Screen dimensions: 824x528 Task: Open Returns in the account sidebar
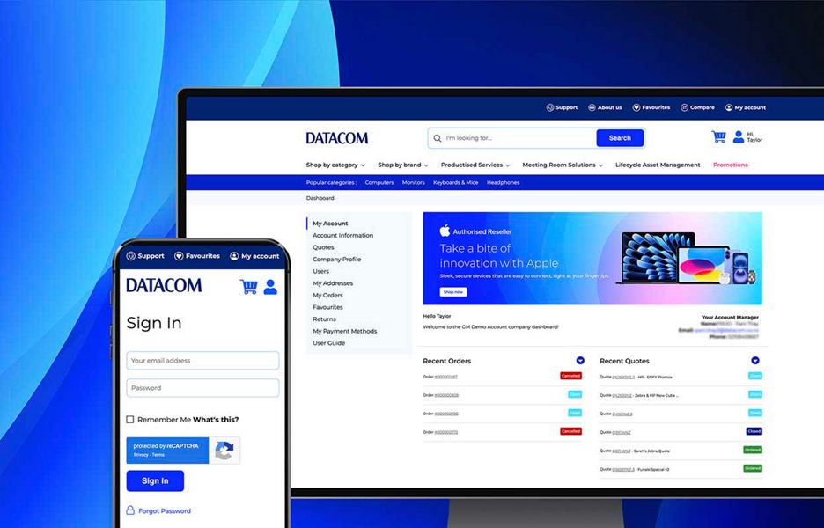pos(324,319)
